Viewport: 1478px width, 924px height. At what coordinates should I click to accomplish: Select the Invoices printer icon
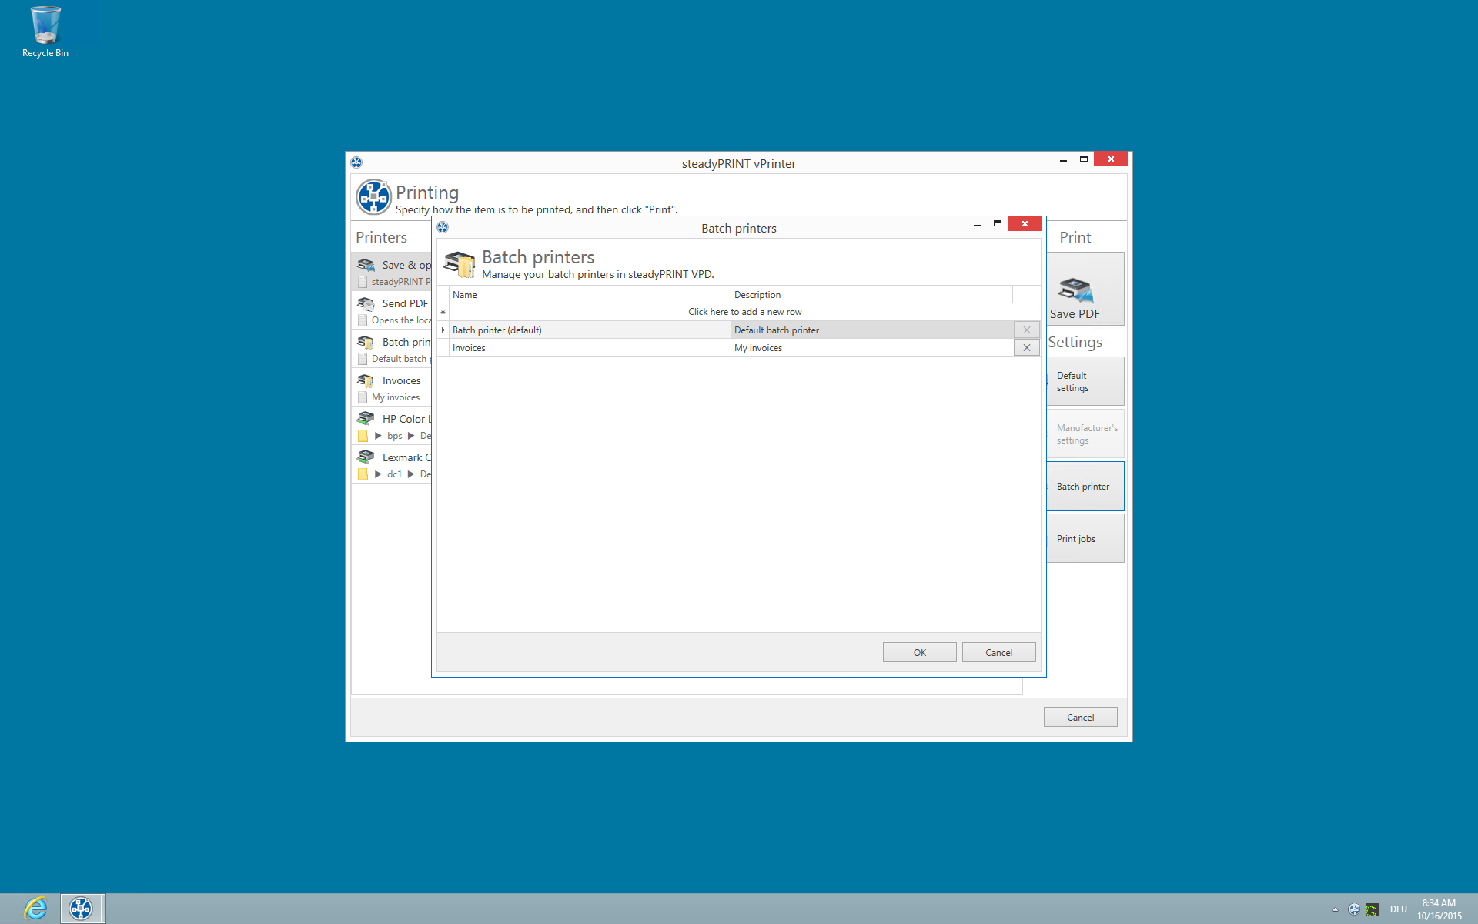click(366, 380)
